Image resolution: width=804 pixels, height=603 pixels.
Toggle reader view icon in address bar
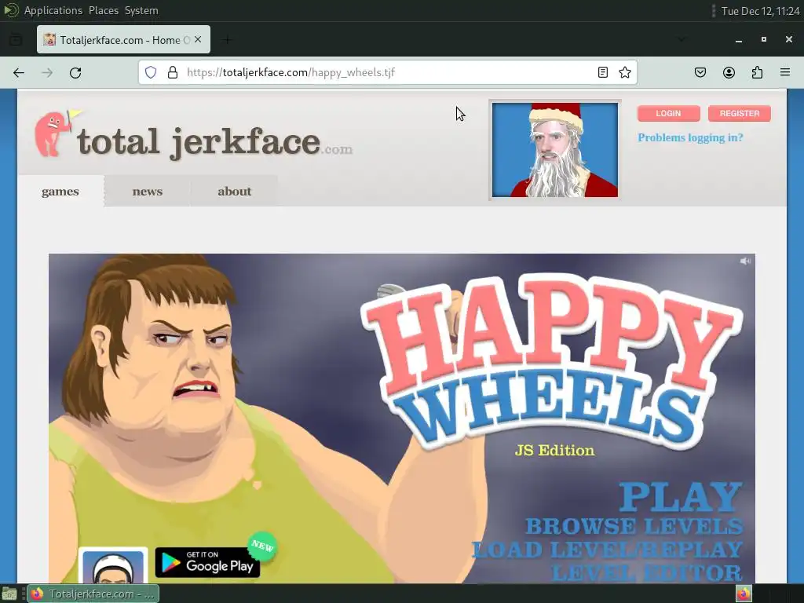[603, 72]
